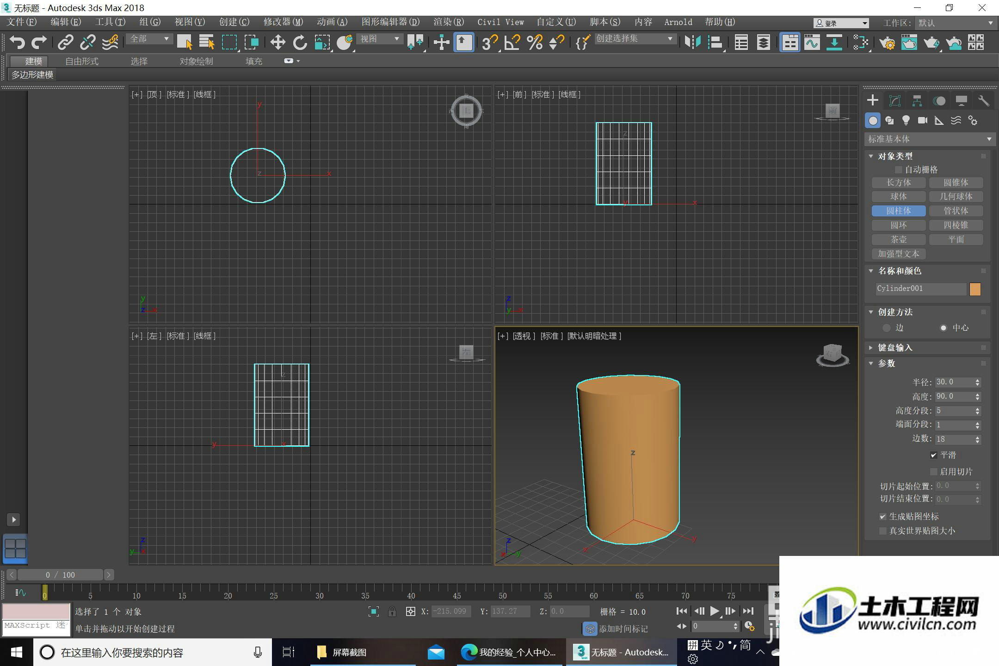Open the 全部 selection filter dropdown
This screenshot has height=666, width=999.
pos(149,39)
